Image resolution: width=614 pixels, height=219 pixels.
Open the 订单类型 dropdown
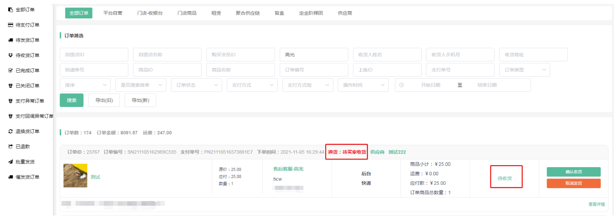point(524,70)
